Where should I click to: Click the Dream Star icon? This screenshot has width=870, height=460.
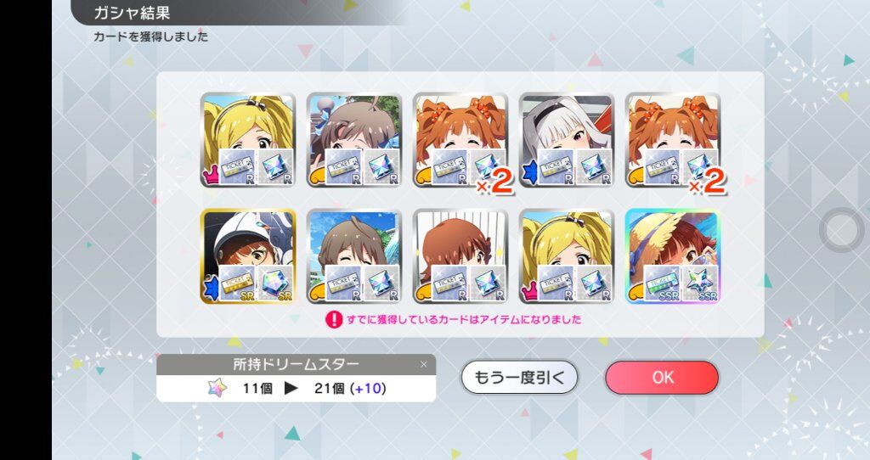pos(217,388)
